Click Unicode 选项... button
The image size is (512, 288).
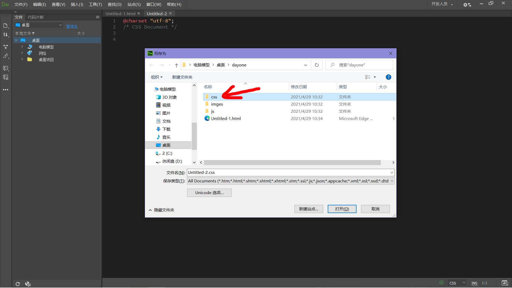[209, 193]
